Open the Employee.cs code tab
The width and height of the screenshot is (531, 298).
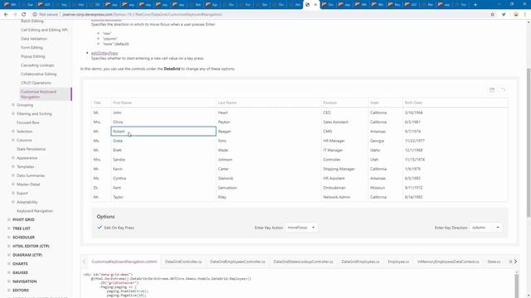398,262
